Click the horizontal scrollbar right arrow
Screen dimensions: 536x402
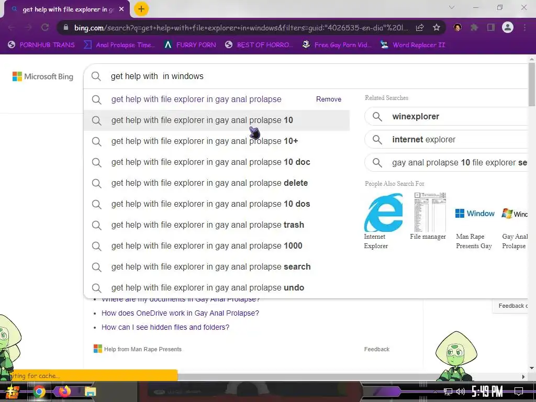pos(523,377)
